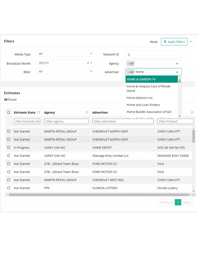Remove the All tag in Agency

point(128,64)
